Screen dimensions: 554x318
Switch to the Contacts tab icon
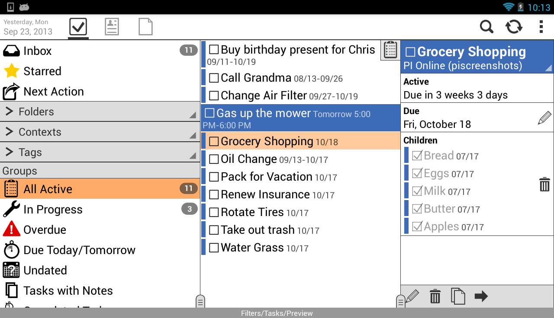tap(112, 27)
